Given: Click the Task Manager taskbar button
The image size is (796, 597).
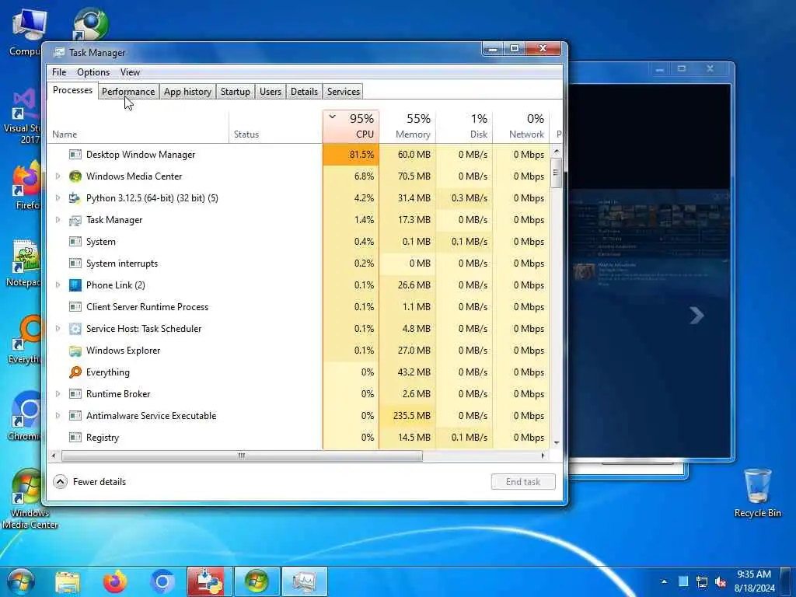Looking at the screenshot, I should [304, 581].
